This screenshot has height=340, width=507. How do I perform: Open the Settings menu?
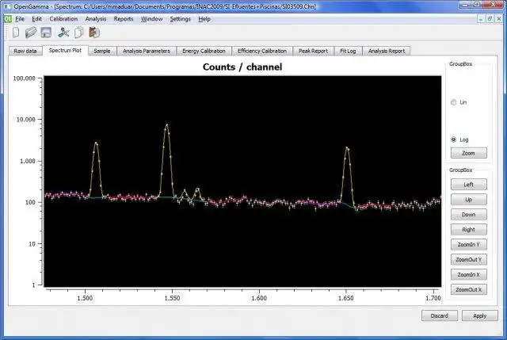[180, 19]
